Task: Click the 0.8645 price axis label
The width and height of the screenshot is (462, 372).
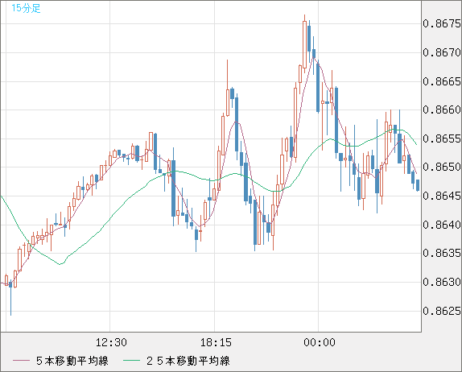Action: pyautogui.click(x=442, y=196)
